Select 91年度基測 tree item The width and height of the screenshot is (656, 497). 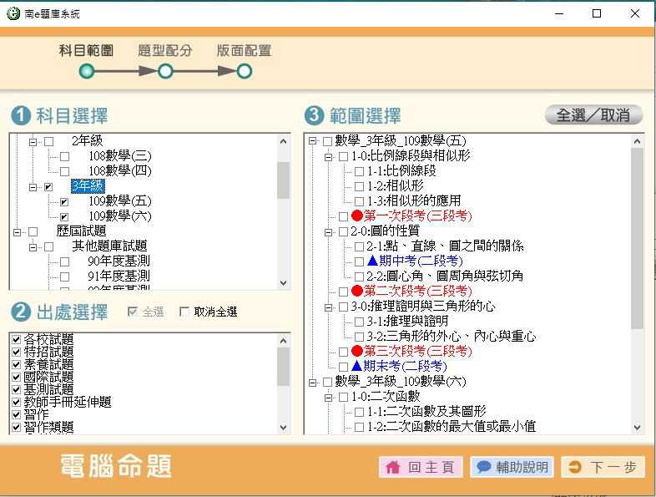[x=119, y=276]
